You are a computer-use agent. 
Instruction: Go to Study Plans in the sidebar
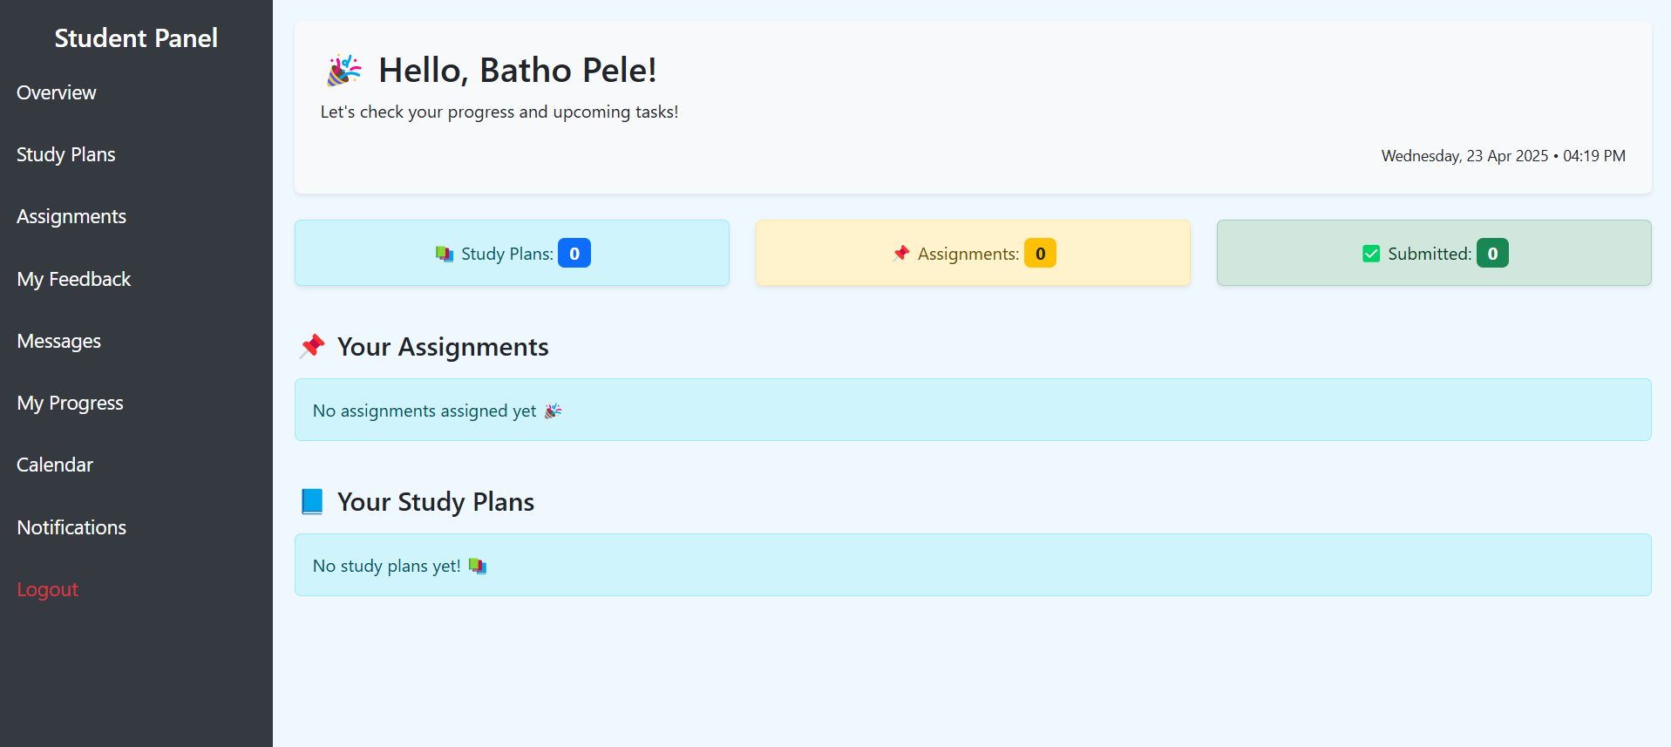pos(66,154)
